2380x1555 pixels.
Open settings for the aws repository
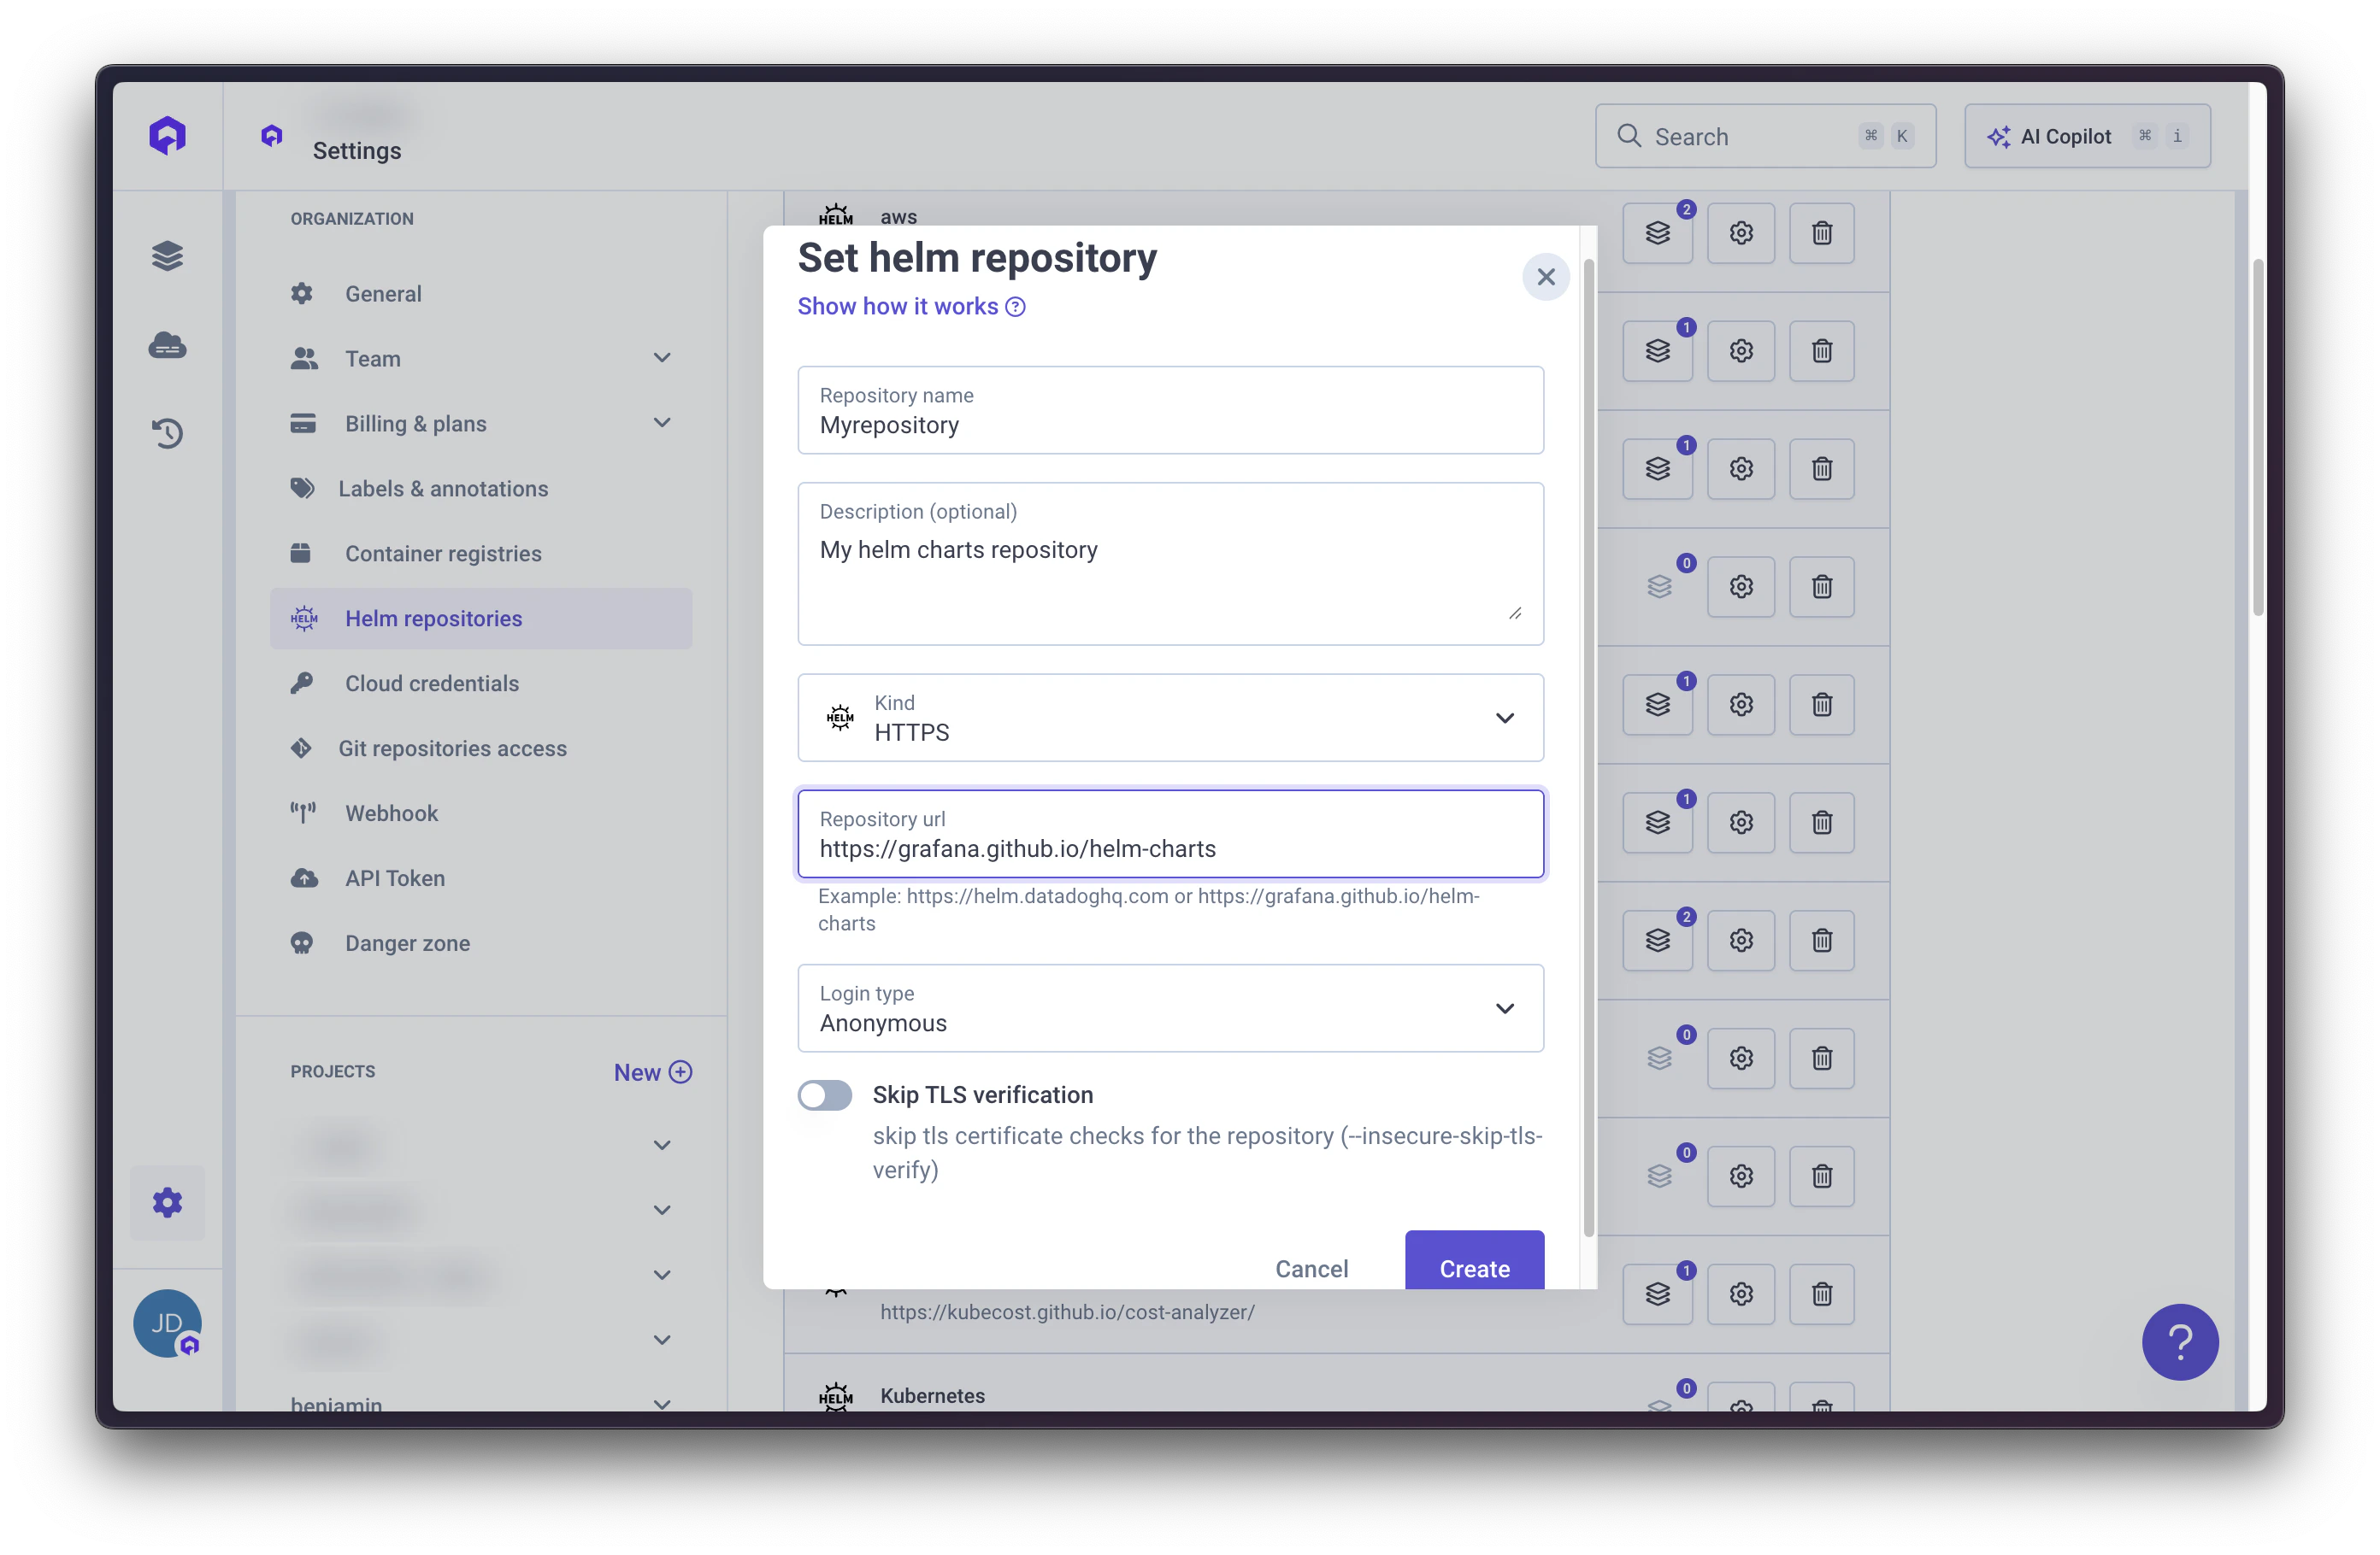1740,233
